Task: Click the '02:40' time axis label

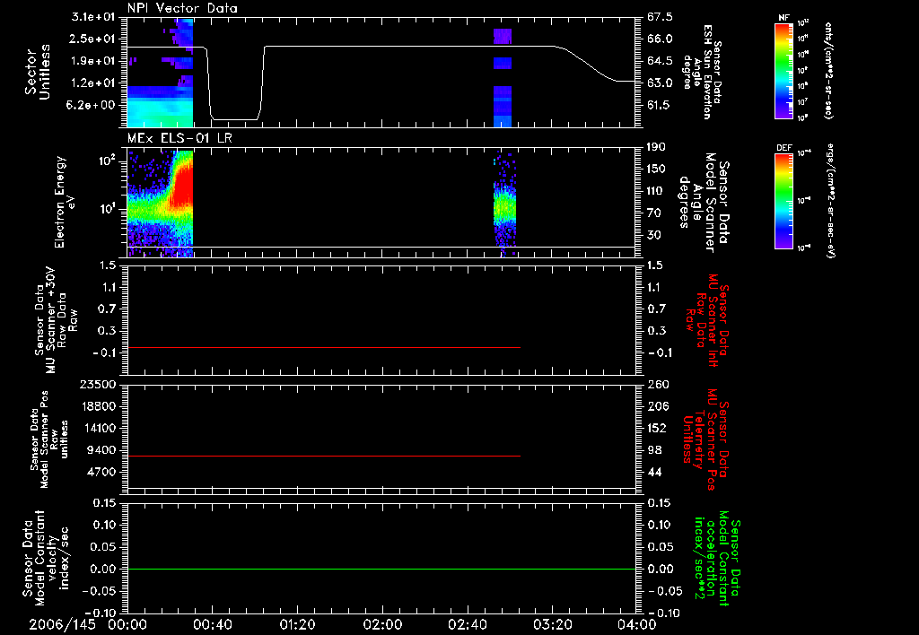Action: pyautogui.click(x=467, y=624)
